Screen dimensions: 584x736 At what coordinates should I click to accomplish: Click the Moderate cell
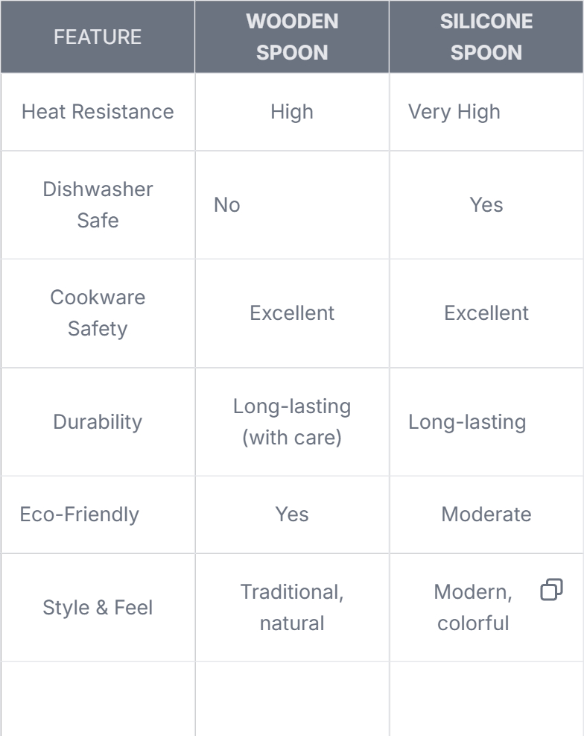(486, 515)
